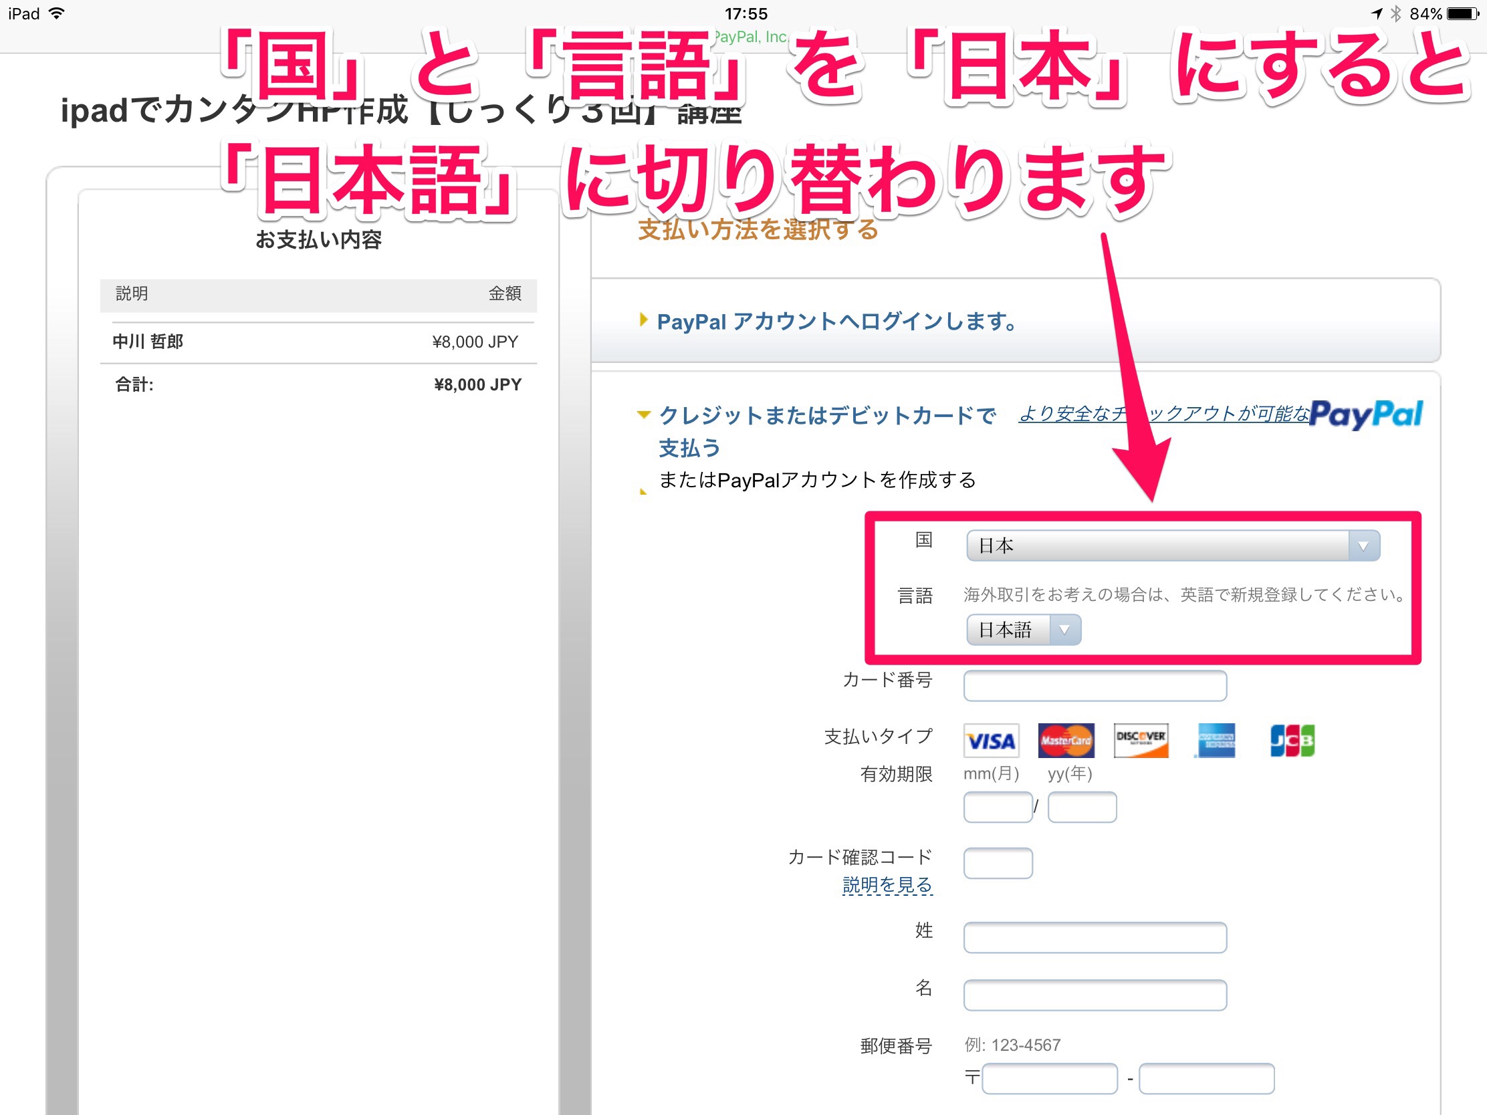The width and height of the screenshot is (1487, 1115).
Task: Click the MasterCard logo
Action: 1066,741
